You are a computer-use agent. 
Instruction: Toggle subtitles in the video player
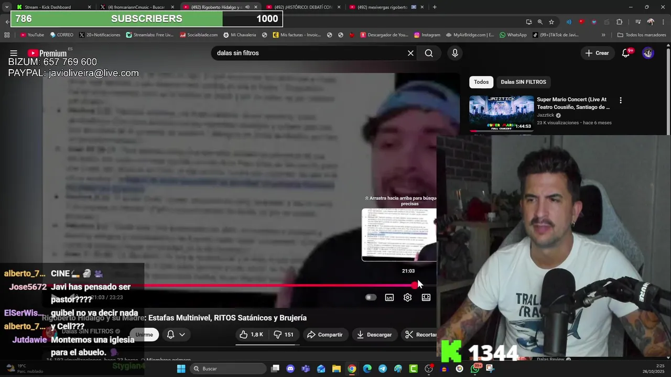coord(389,297)
